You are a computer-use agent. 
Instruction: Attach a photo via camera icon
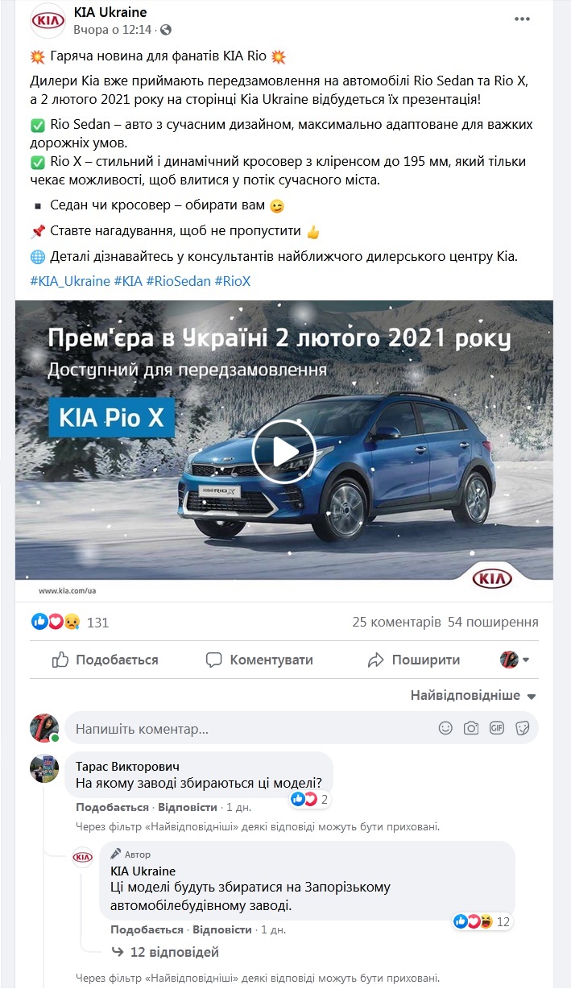[x=471, y=728]
